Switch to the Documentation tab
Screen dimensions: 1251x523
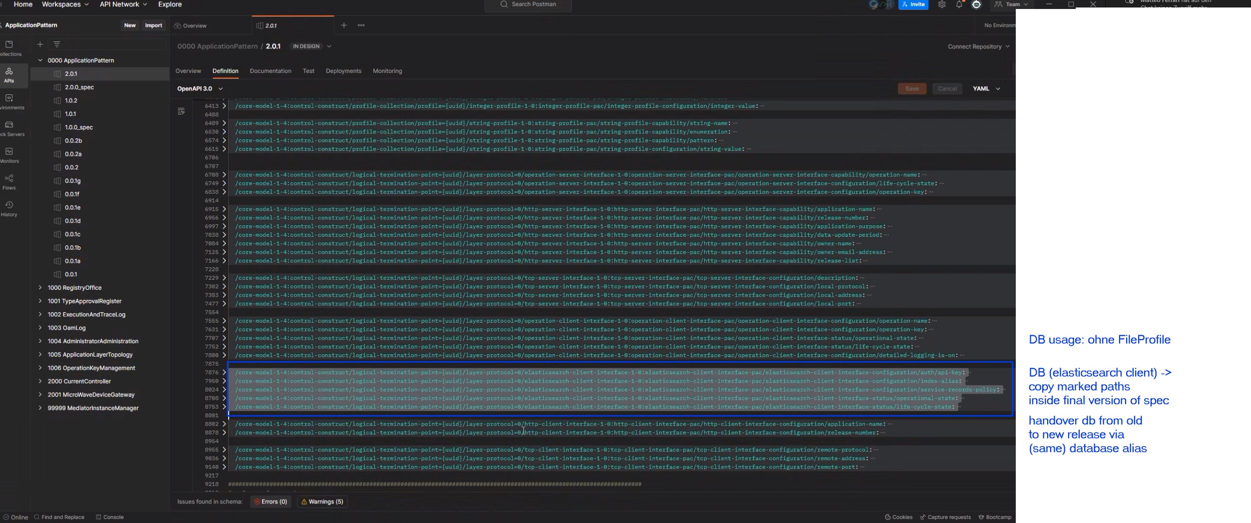(270, 71)
